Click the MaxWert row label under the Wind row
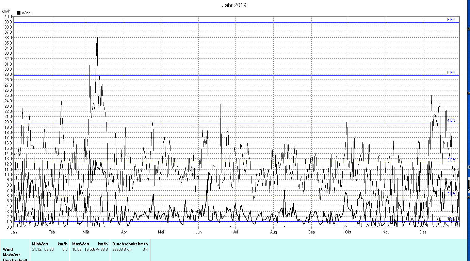The image size is (470, 261). pos(11,255)
